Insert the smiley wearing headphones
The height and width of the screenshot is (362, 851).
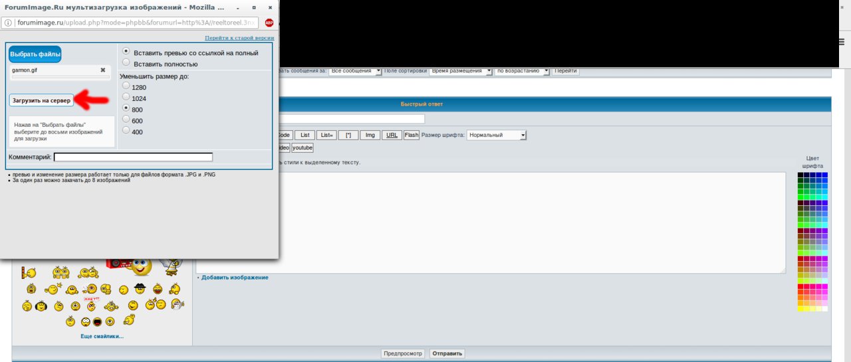click(x=41, y=306)
